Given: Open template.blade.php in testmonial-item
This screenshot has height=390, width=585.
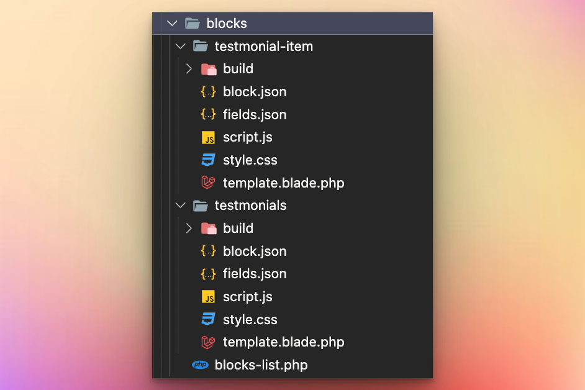Looking at the screenshot, I should tap(283, 183).
